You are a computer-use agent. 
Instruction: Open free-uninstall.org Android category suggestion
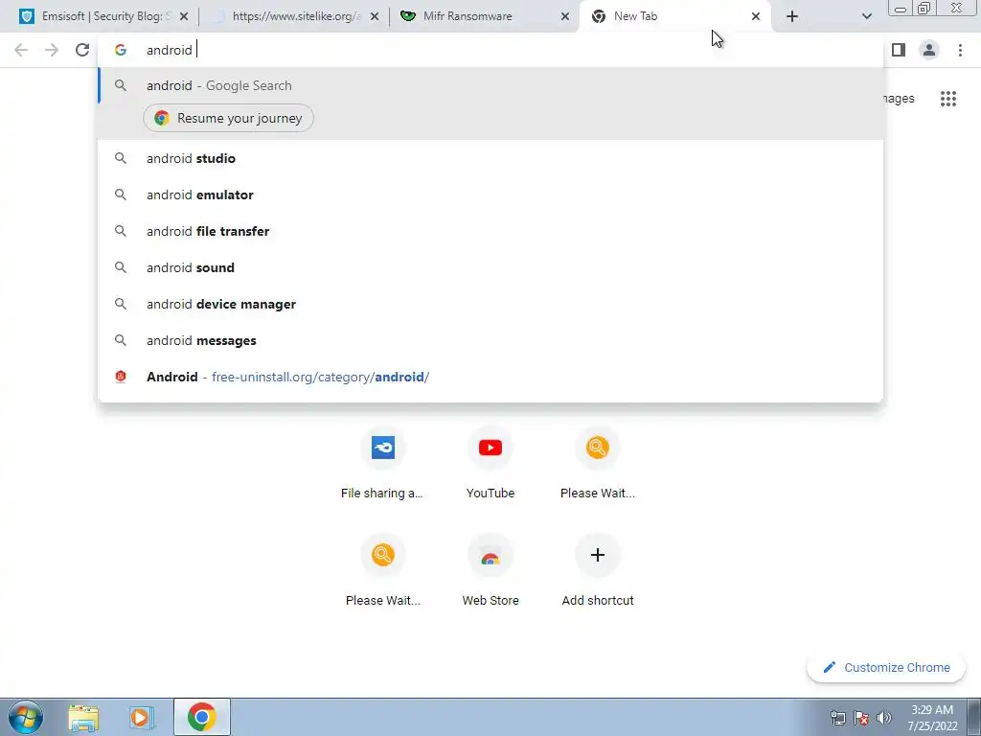(x=490, y=377)
